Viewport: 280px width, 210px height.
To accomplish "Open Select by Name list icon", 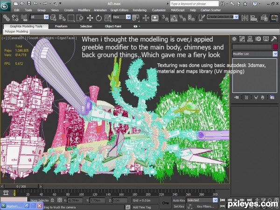I will 62,18.
